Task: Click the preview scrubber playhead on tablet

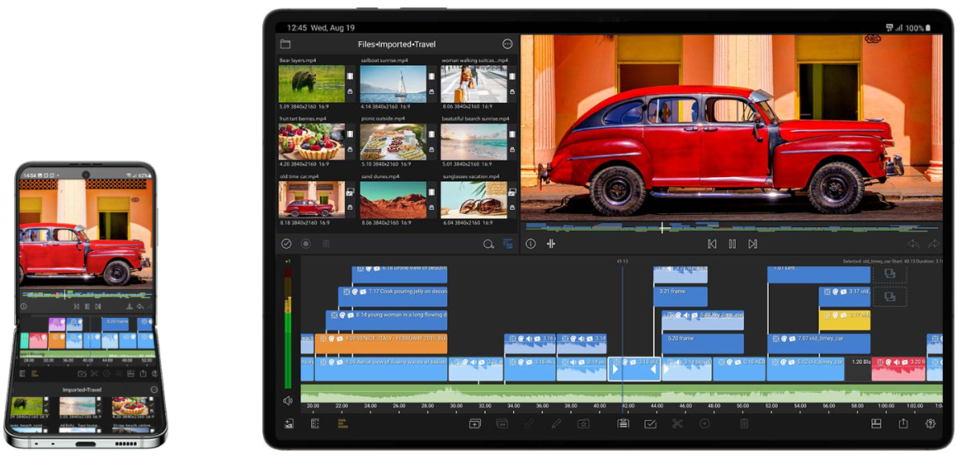Action: 662,228
